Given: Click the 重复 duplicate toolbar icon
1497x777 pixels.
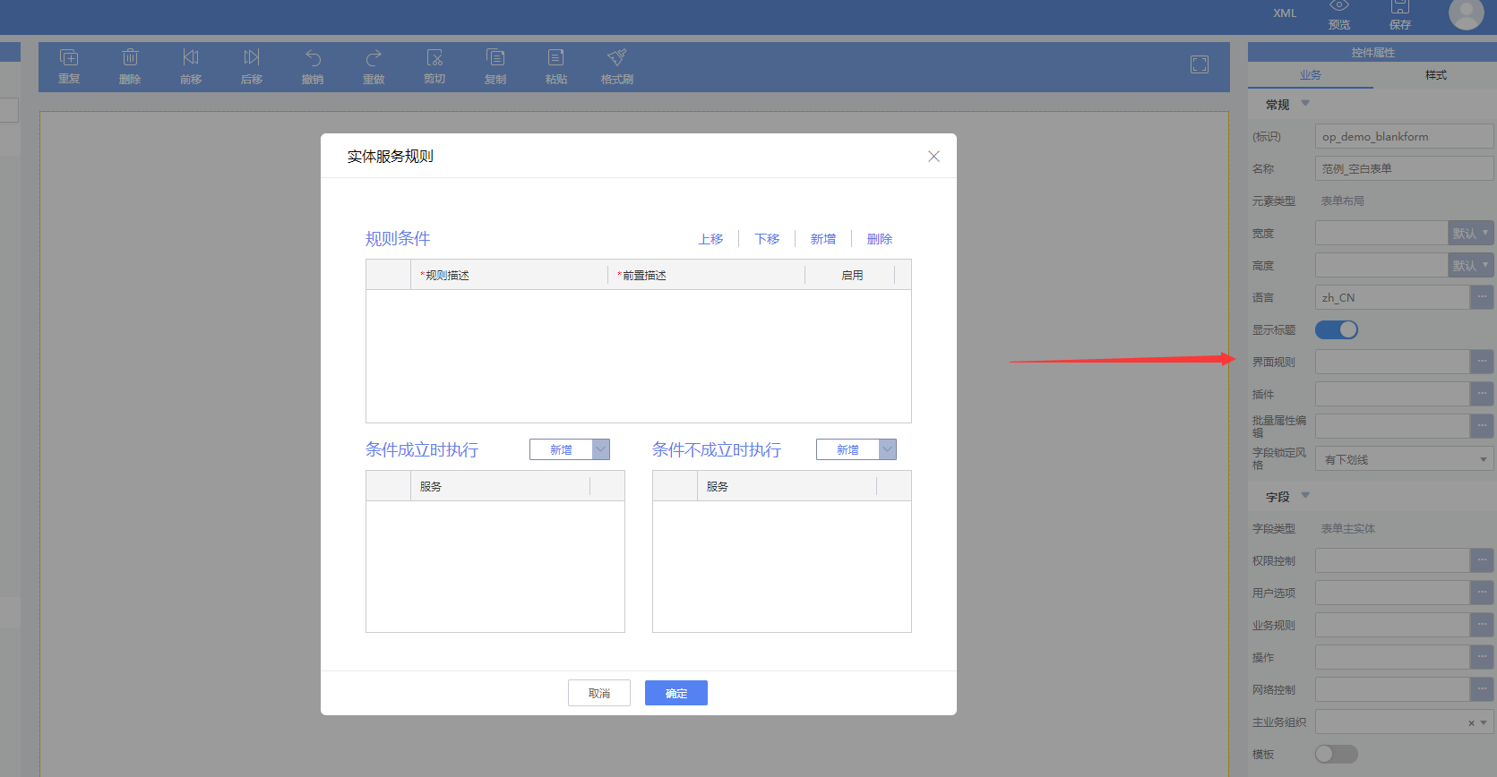Looking at the screenshot, I should click(x=69, y=57).
